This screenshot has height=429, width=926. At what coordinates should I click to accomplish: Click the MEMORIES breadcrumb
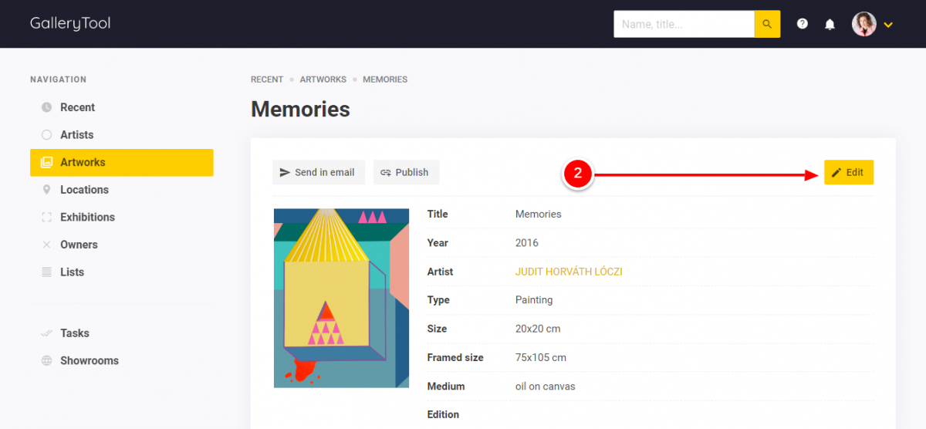pyautogui.click(x=385, y=79)
